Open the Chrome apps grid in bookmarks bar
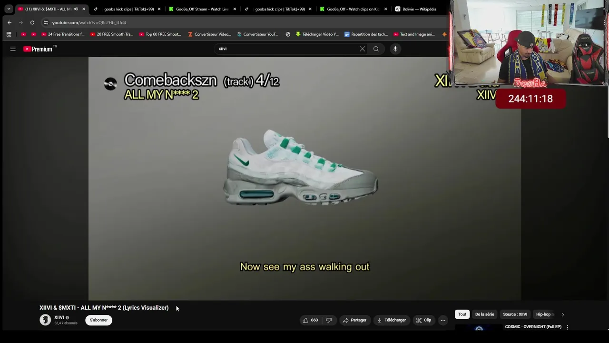The image size is (609, 343). click(x=9, y=34)
